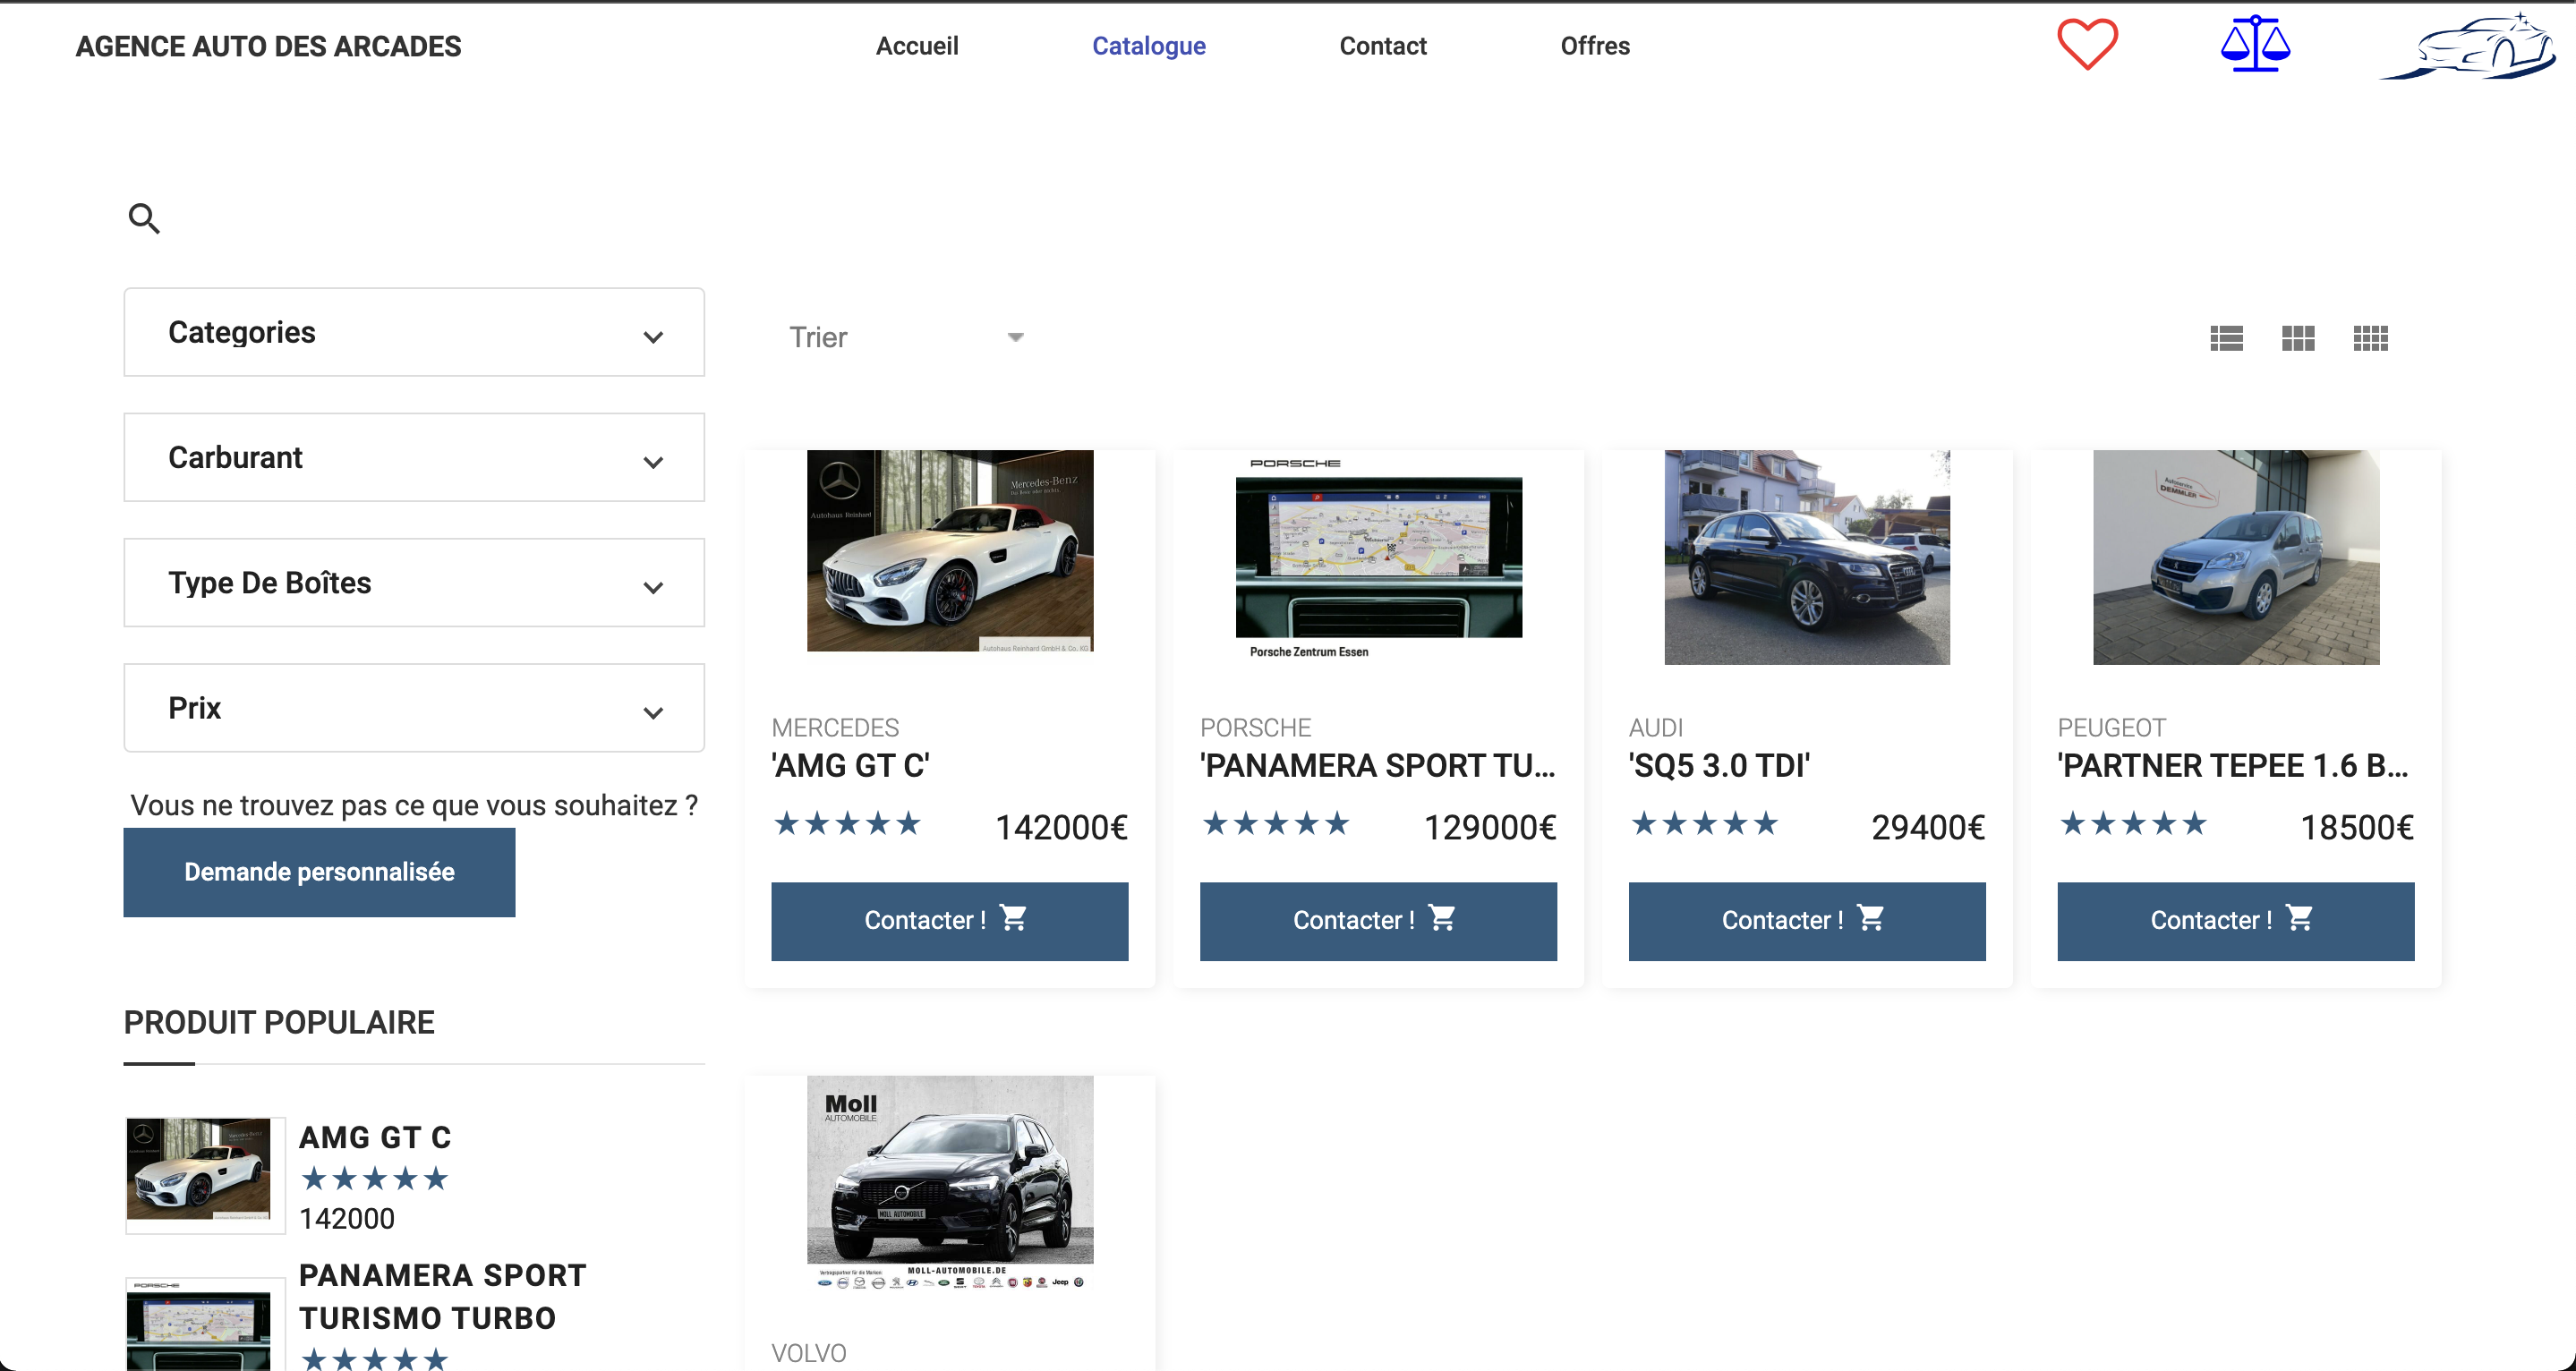Click the 142000€ price

1061,828
